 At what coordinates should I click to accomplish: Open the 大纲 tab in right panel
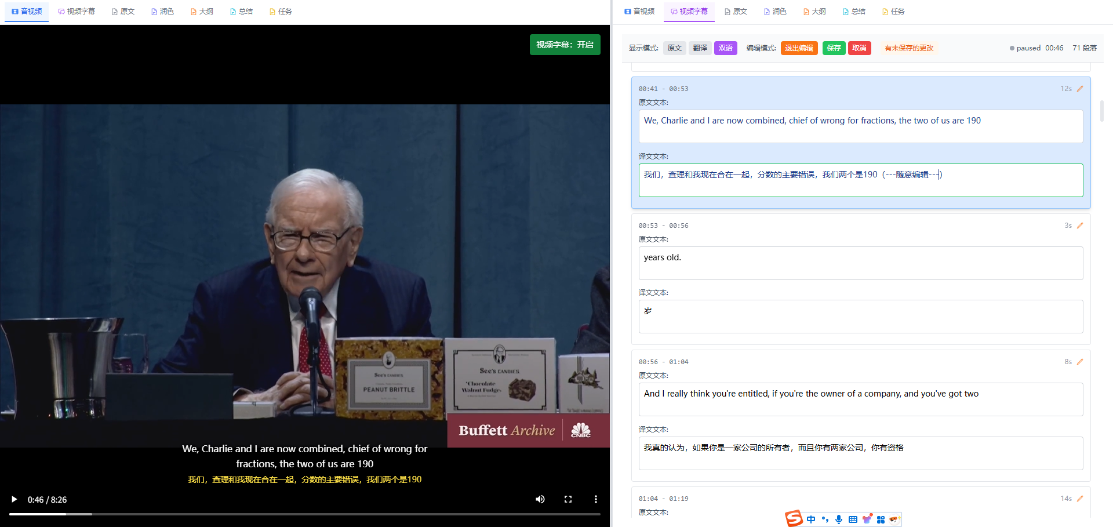pyautogui.click(x=814, y=12)
